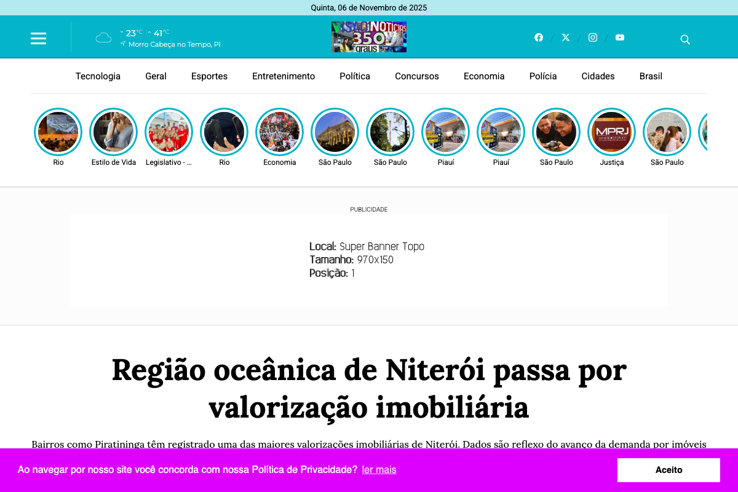Click the Economia navigation item
Image resolution: width=738 pixels, height=492 pixels.
pyautogui.click(x=484, y=76)
